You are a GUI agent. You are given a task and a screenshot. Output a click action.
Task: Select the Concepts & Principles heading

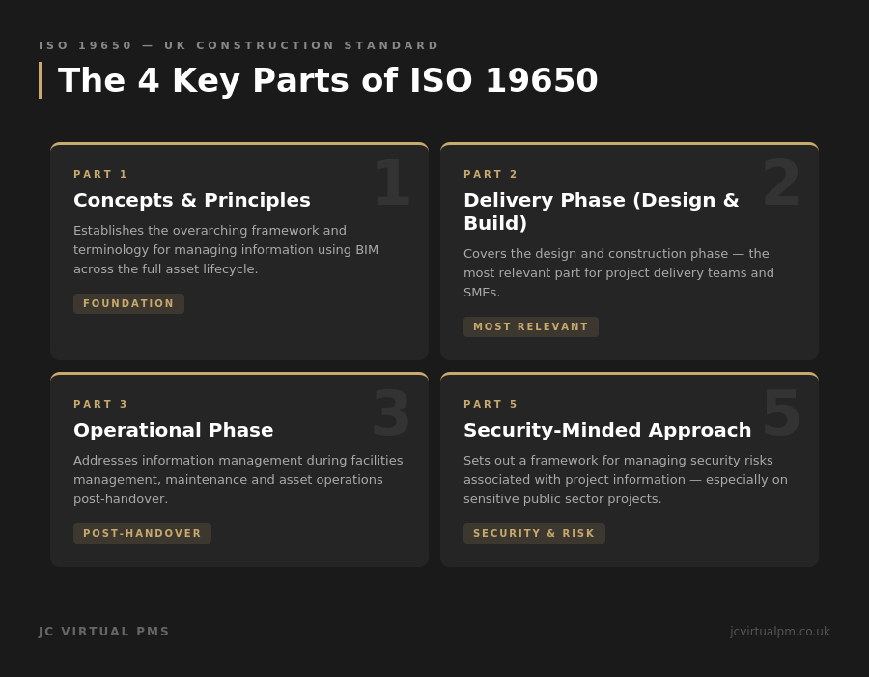(x=192, y=200)
